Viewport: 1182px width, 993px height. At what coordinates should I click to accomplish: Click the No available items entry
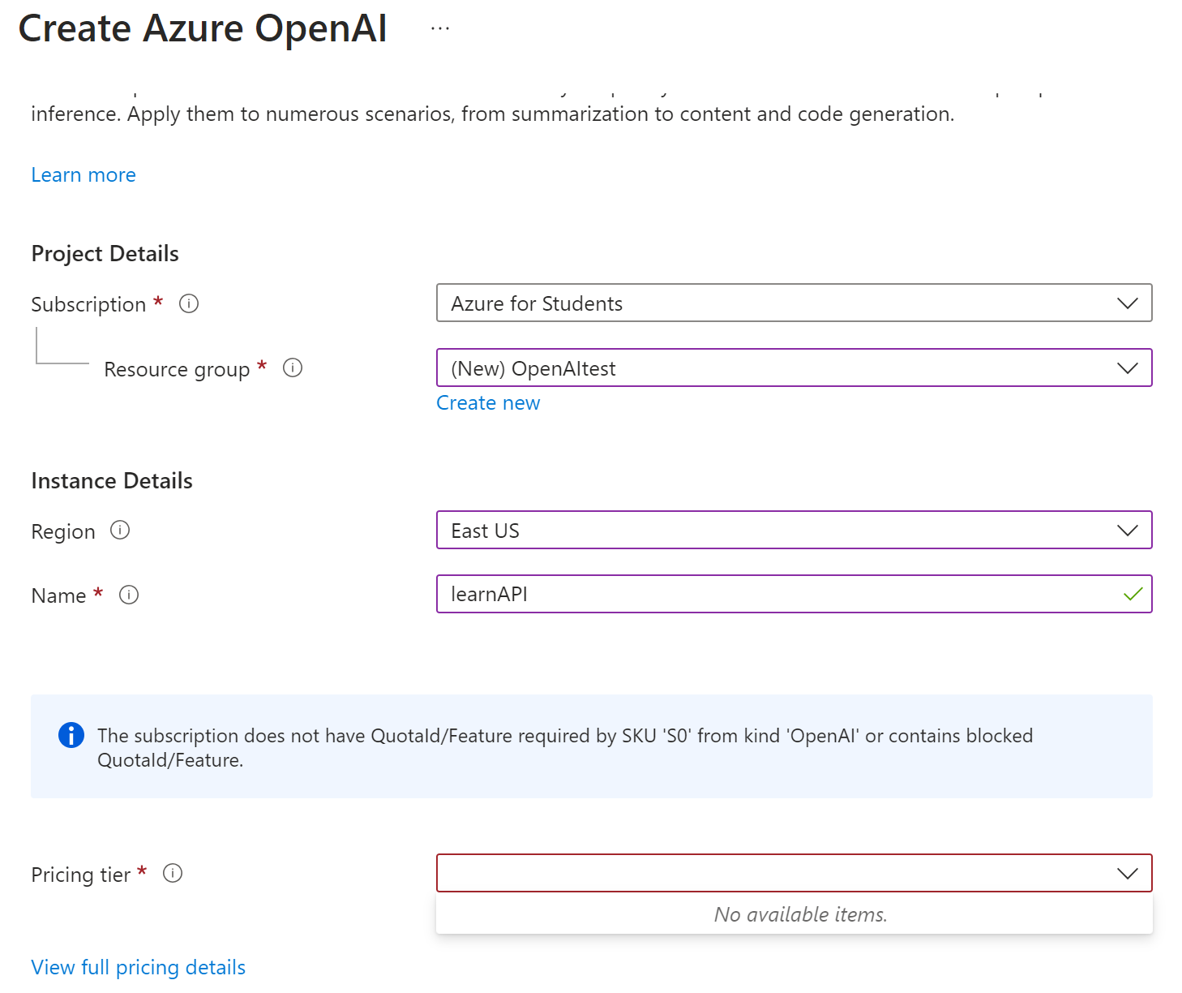coord(800,914)
